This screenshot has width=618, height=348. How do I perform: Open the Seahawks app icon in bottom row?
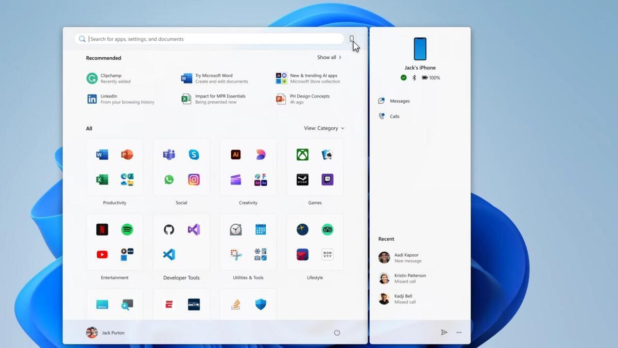point(194,304)
